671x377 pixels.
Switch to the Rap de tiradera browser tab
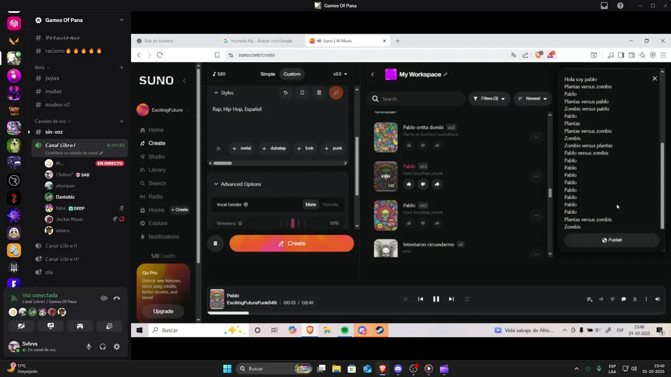(x=159, y=41)
